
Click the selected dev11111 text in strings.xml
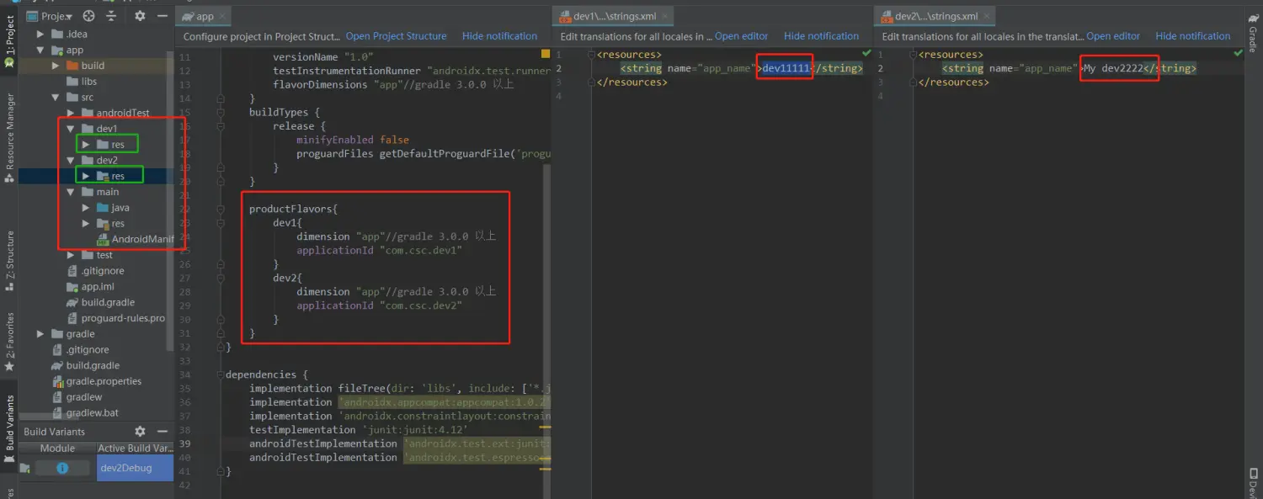tap(786, 68)
